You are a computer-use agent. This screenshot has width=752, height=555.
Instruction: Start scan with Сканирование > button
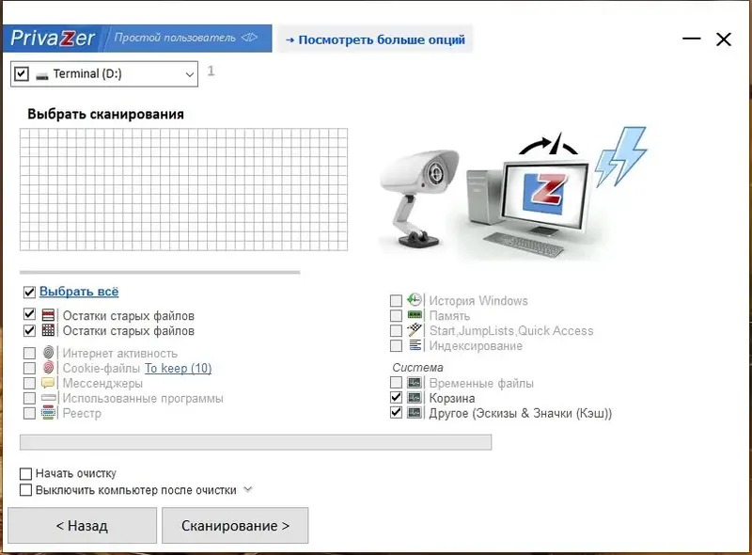(235, 526)
